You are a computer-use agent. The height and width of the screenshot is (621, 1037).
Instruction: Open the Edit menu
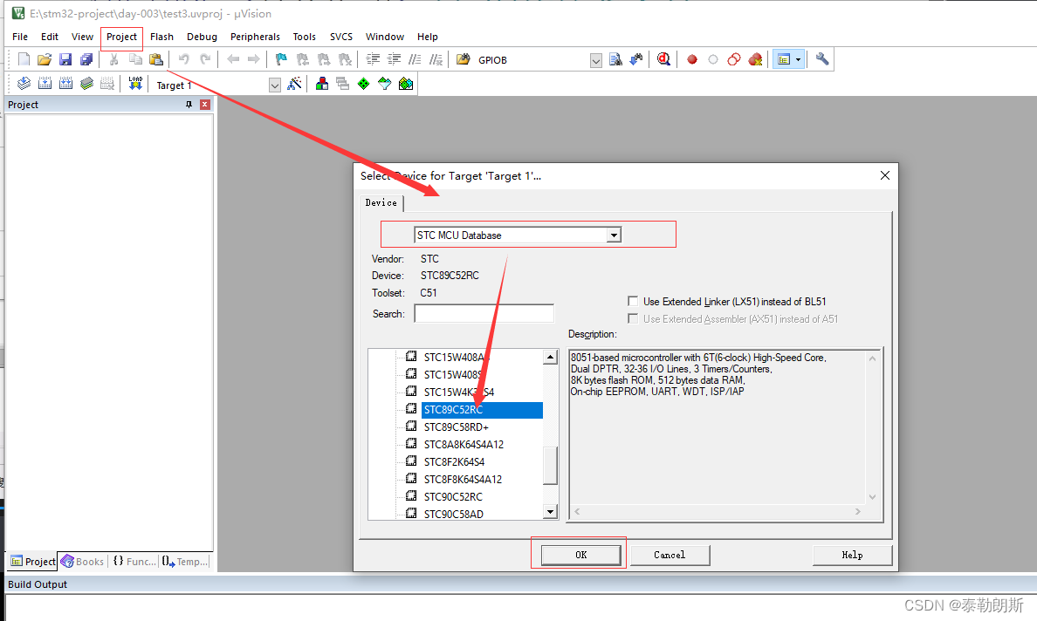50,37
